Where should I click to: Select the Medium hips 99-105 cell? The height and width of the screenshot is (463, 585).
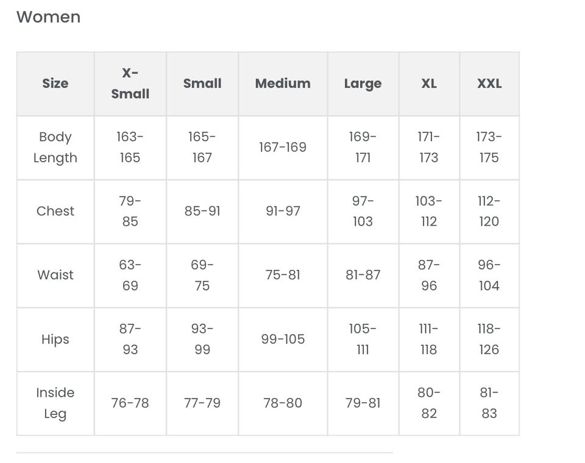click(x=283, y=339)
